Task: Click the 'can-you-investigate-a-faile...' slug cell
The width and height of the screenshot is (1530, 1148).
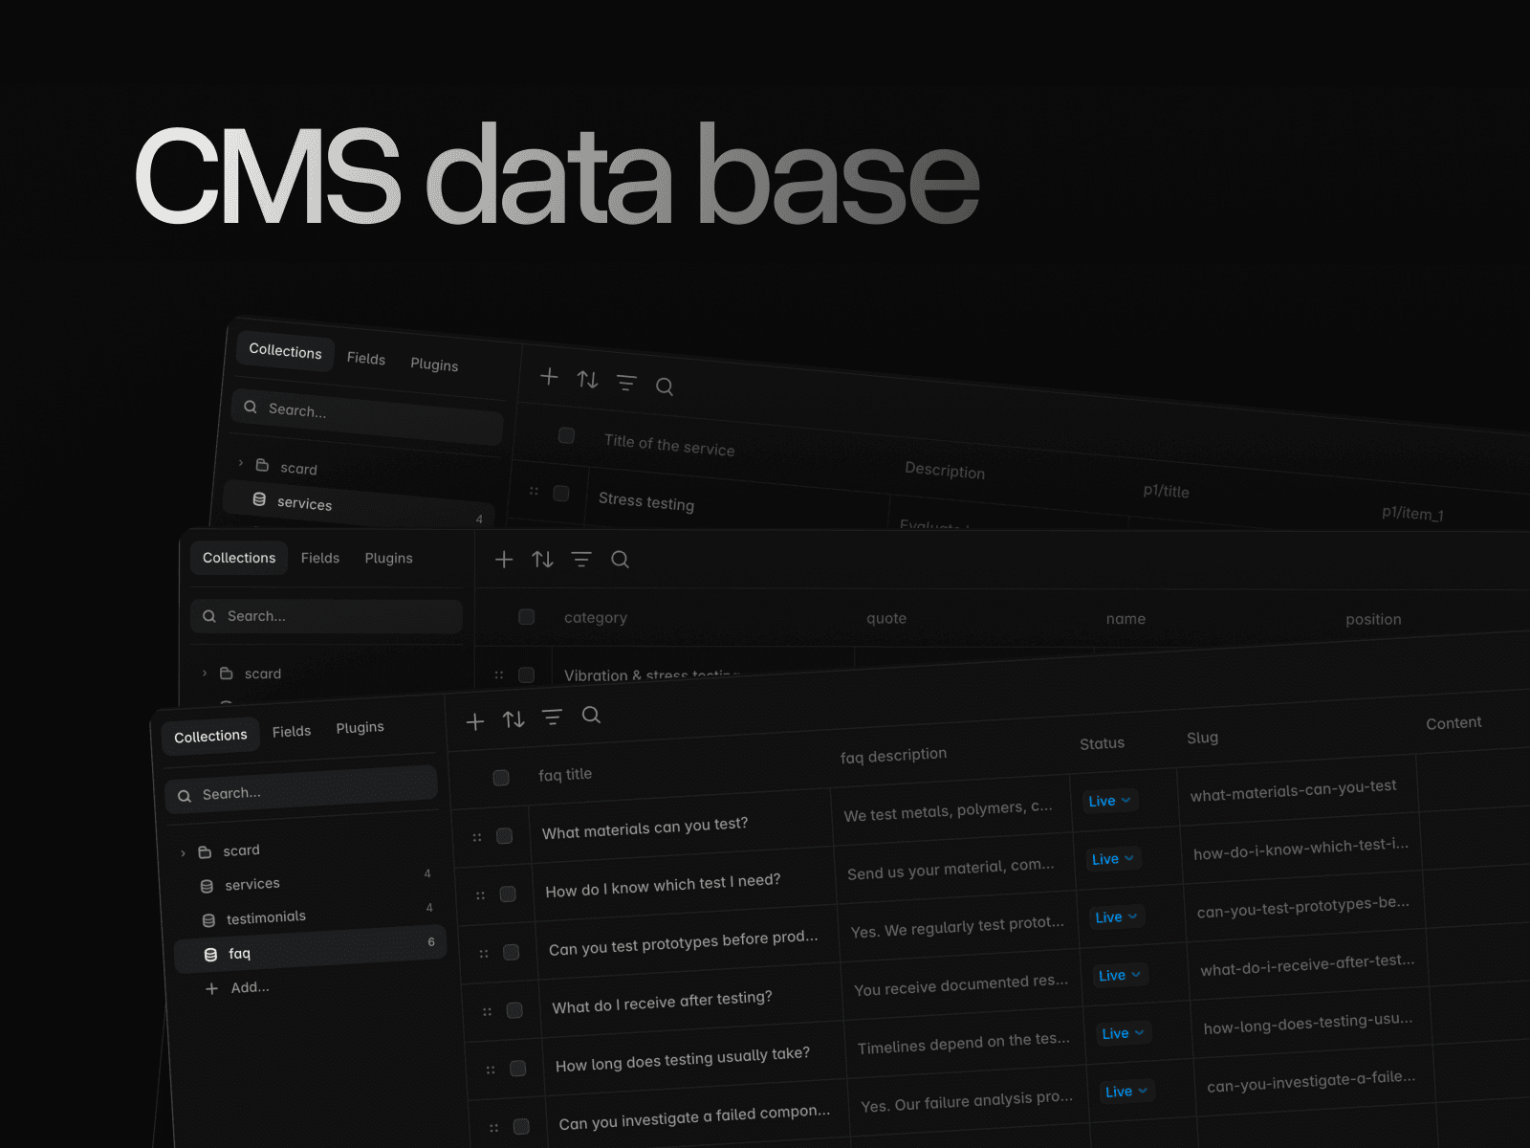Action: coord(1311,1081)
